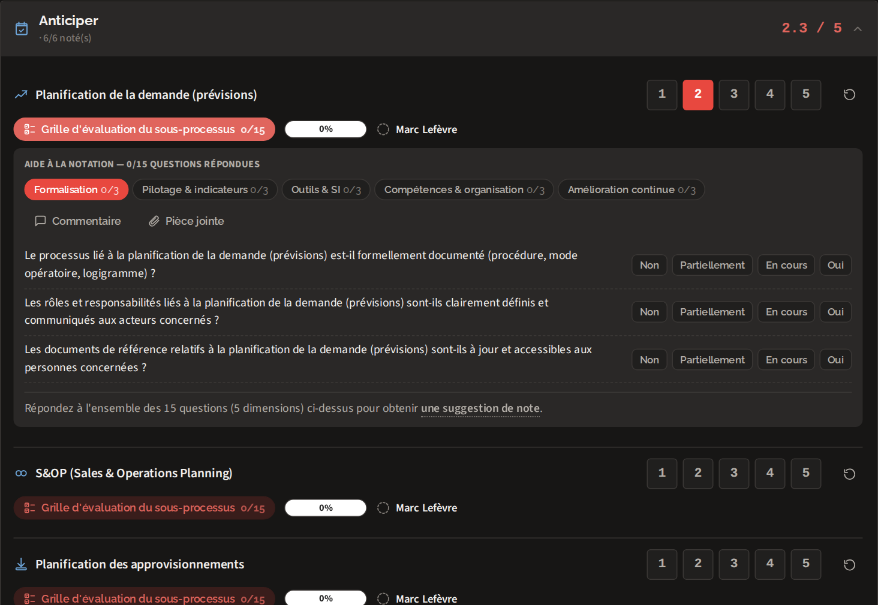878x605 pixels.
Task: Rate Planification de la demande as 1
Action: 662,95
